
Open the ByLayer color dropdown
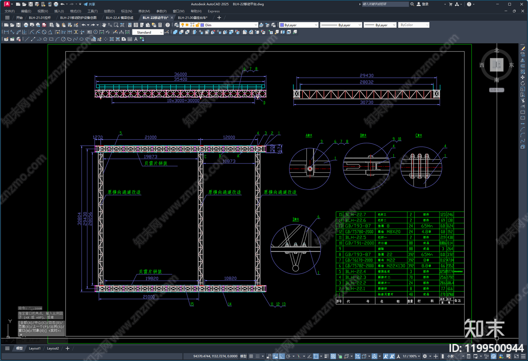pyautogui.click(x=299, y=25)
